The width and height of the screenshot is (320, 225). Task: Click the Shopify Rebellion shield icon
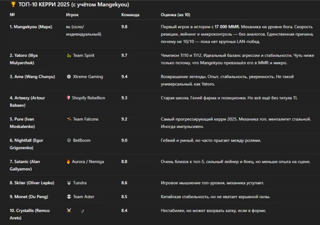point(68,98)
